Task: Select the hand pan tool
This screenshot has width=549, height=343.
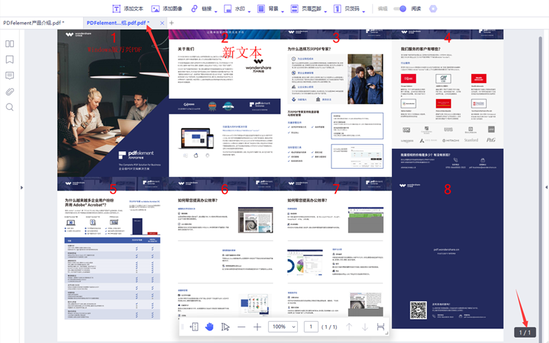Action: pyautogui.click(x=210, y=327)
